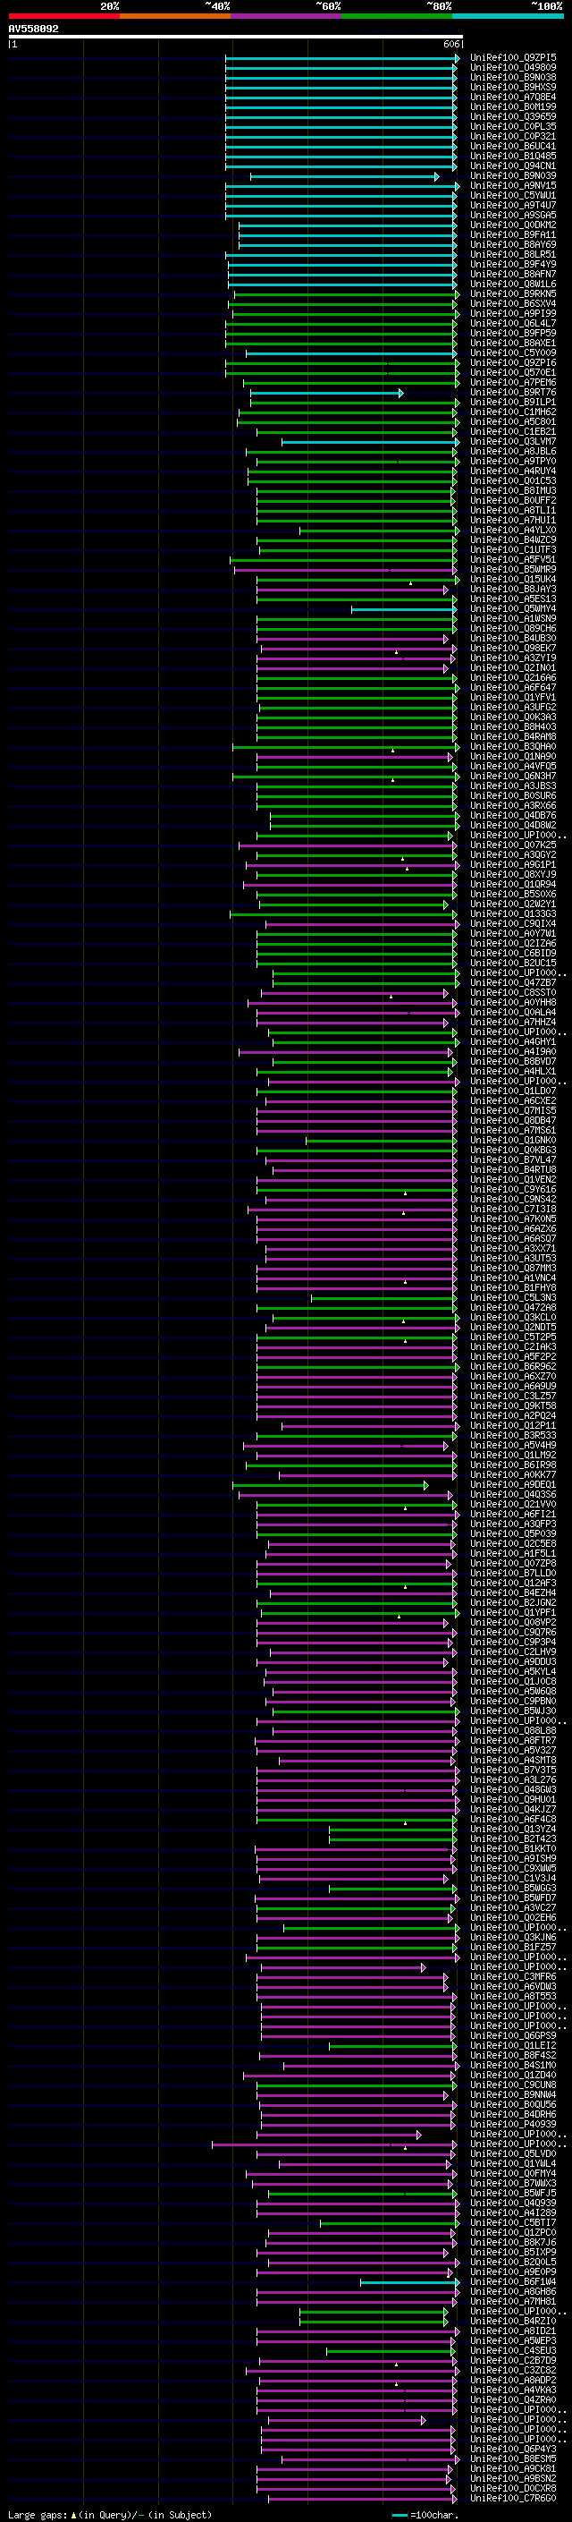572x2522 pixels.
Task: Open hit UniRef100_Q9ZPI5
Action: (513, 58)
